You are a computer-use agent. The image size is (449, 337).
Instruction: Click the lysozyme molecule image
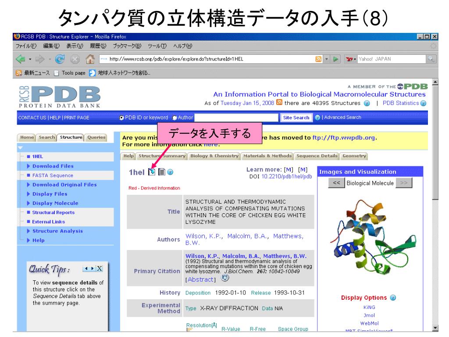372,237
